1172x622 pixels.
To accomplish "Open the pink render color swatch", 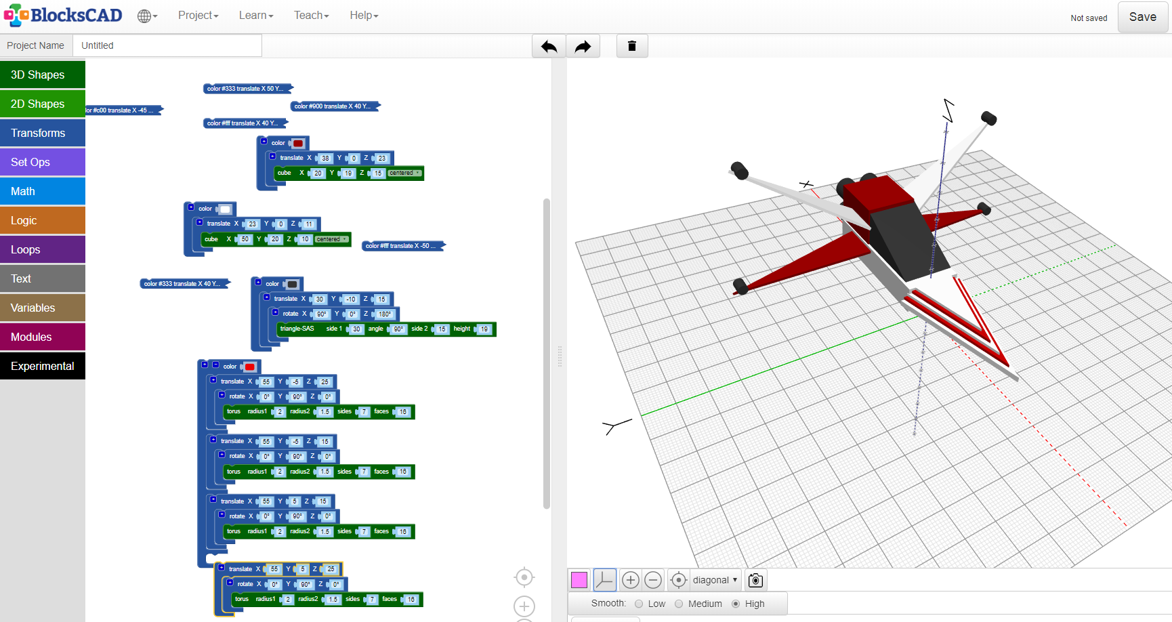I will (579, 580).
